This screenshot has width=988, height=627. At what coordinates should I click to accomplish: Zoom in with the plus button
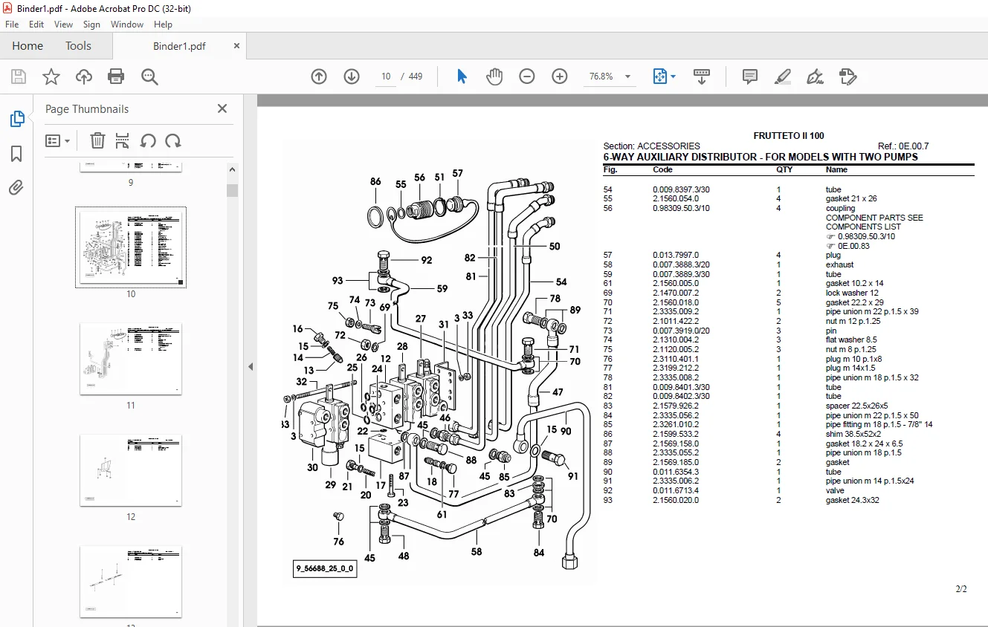[x=560, y=77]
